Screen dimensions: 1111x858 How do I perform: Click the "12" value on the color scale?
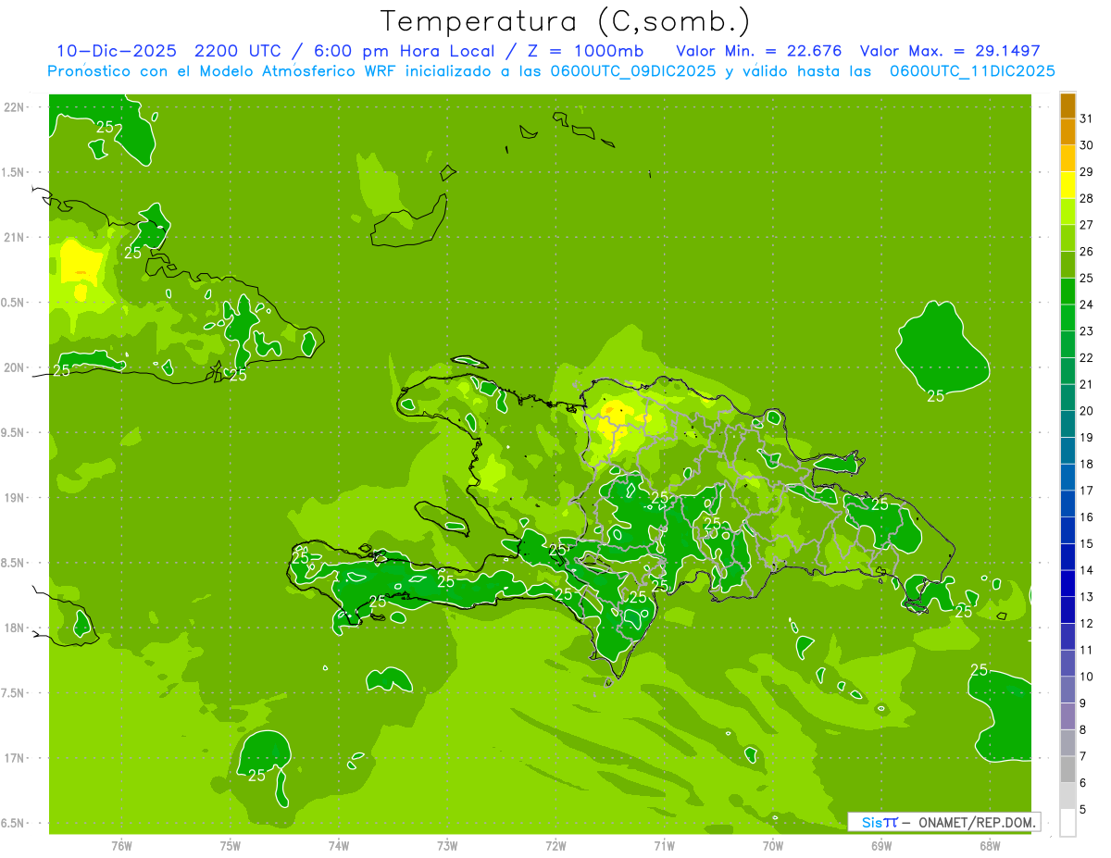(1087, 624)
